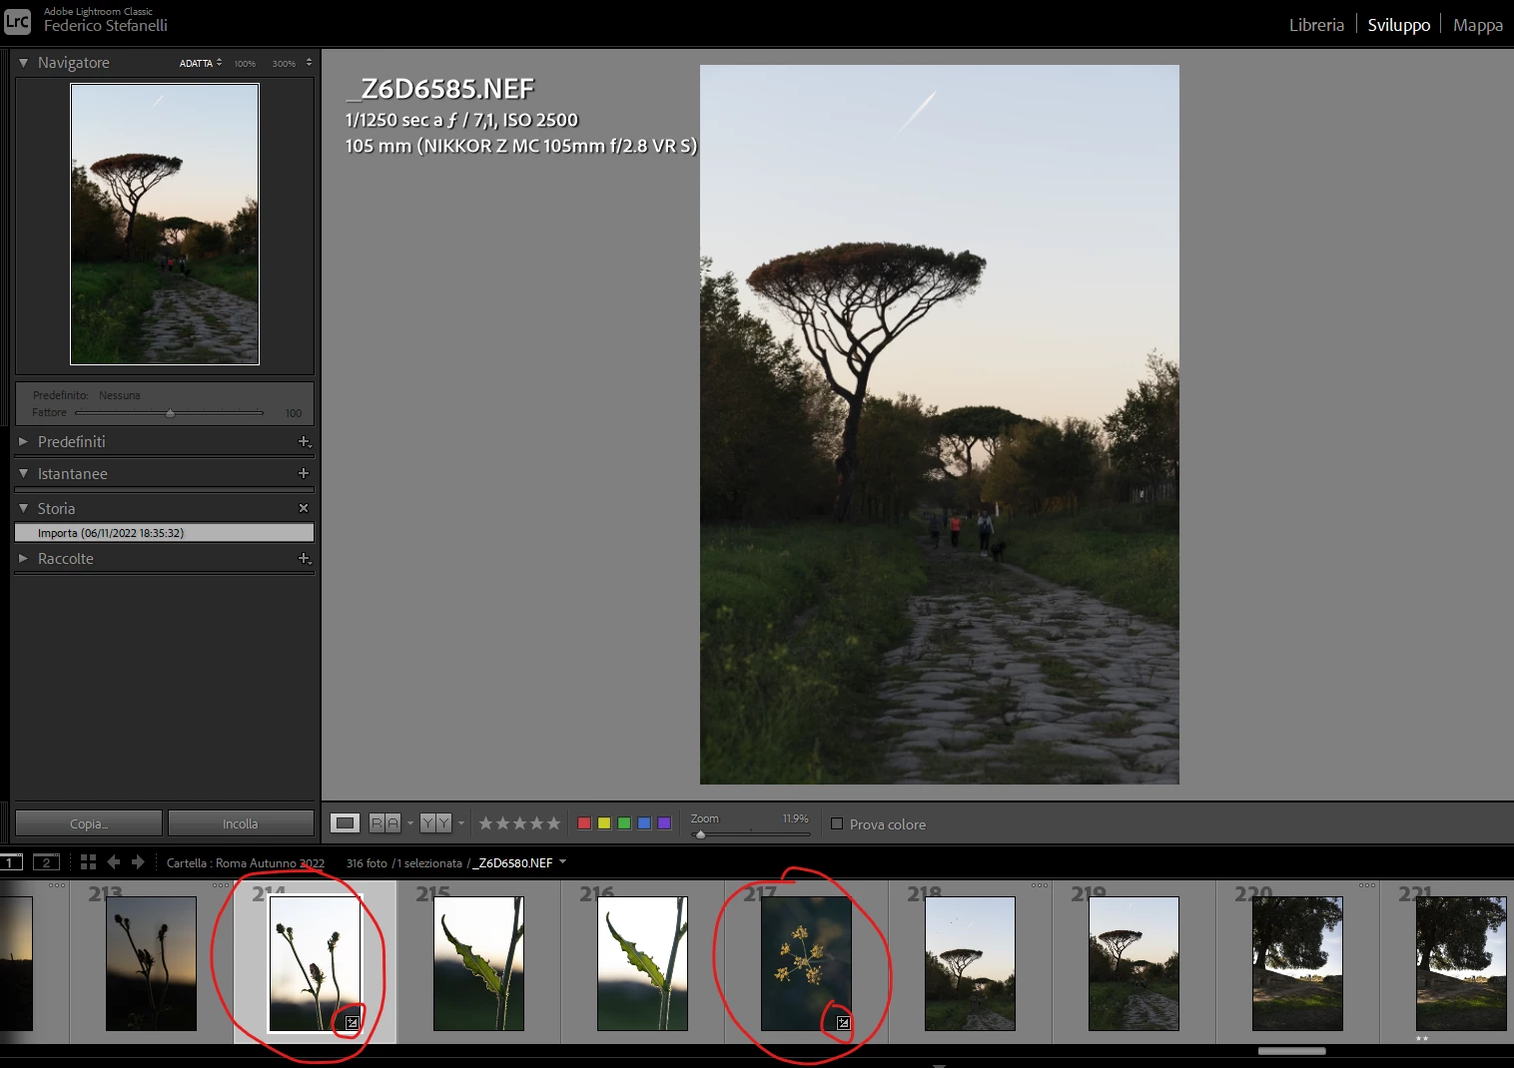Image resolution: width=1514 pixels, height=1068 pixels.
Task: Collapse the Navigatore panel
Action: point(23,62)
